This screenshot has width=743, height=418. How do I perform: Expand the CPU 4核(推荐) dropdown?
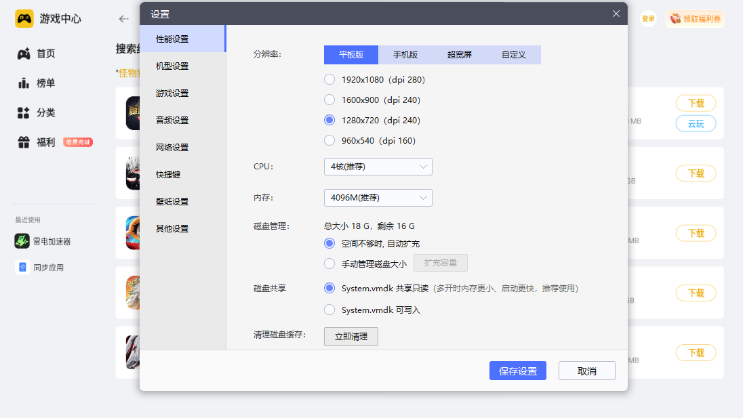click(x=378, y=166)
